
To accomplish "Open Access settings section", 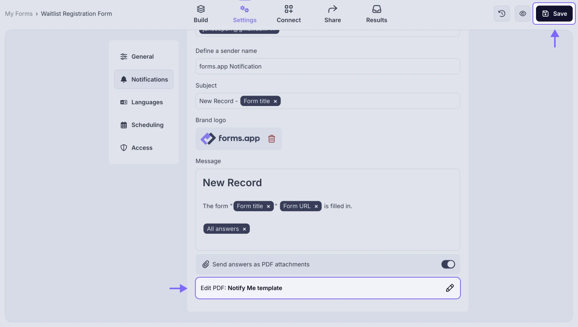I will coord(142,148).
